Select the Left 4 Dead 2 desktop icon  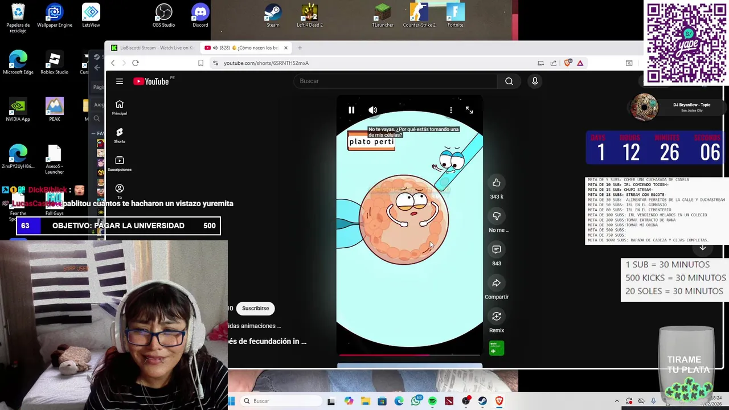pyautogui.click(x=310, y=16)
